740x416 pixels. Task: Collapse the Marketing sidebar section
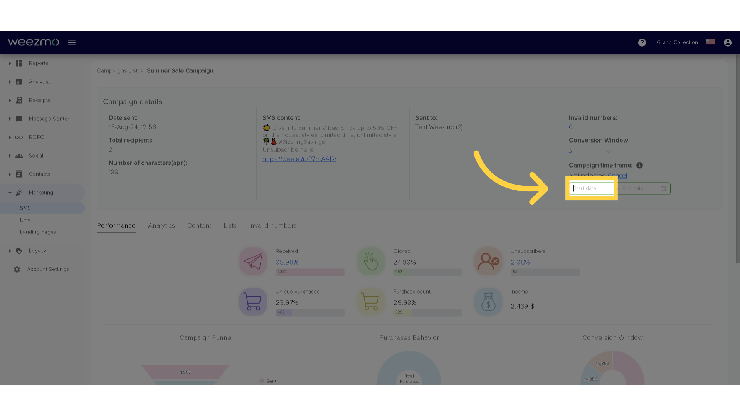tap(10, 193)
